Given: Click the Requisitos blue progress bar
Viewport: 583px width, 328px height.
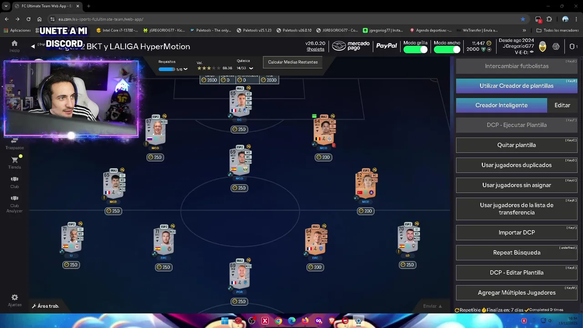Looking at the screenshot, I should (167, 69).
